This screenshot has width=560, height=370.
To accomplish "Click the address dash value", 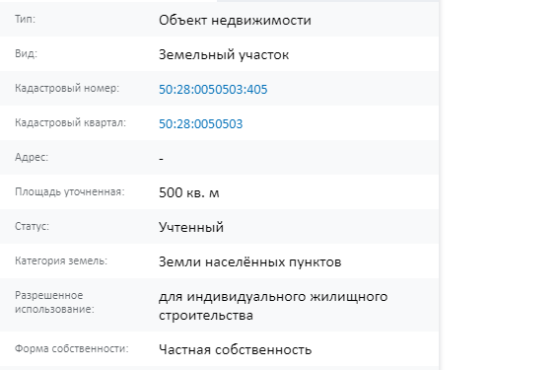I will 161,159.
